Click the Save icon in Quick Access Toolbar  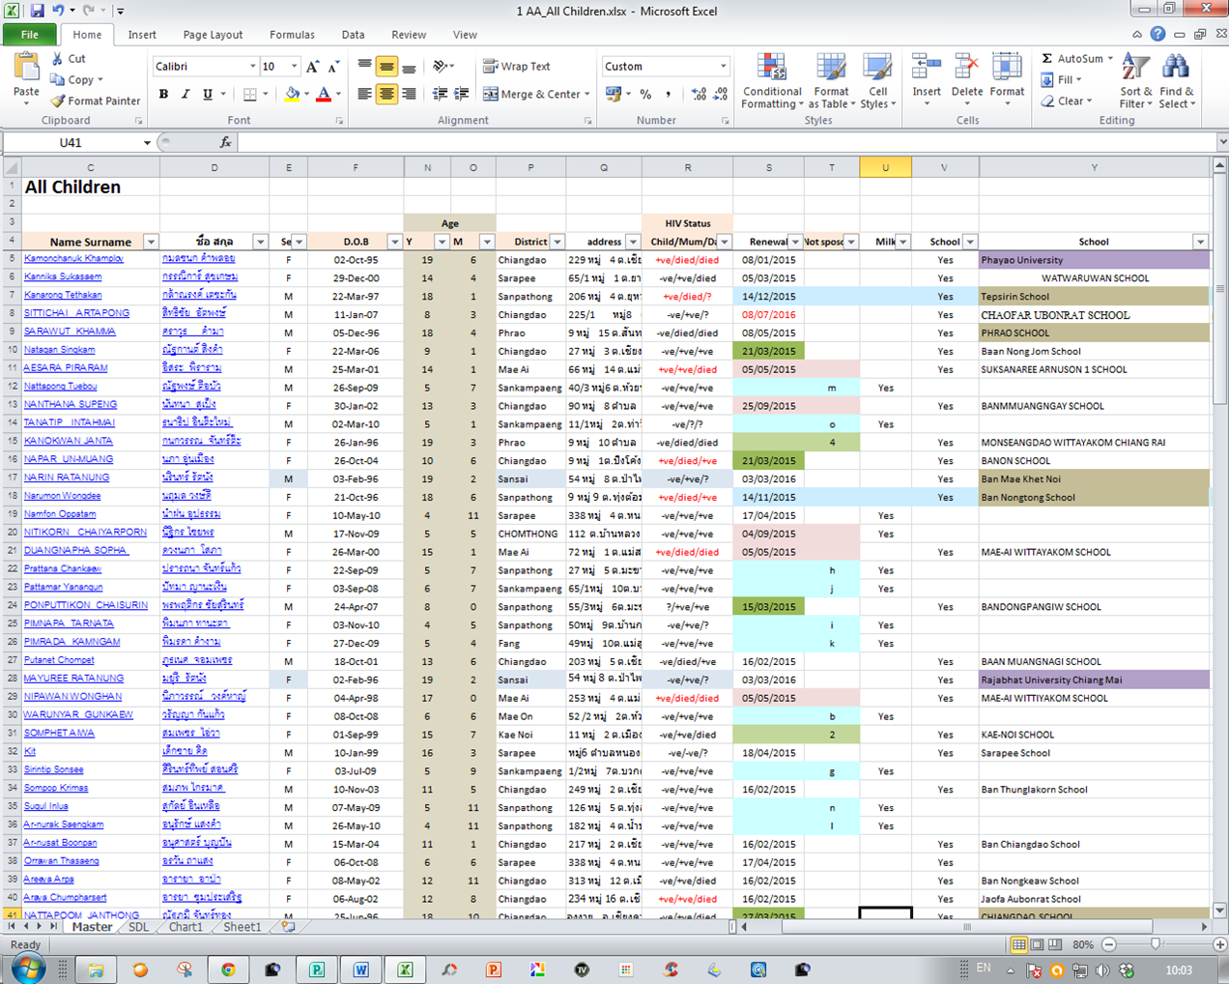(x=37, y=11)
